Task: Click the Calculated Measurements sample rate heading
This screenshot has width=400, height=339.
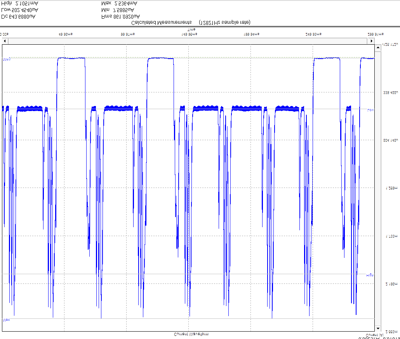Action: click(191, 23)
